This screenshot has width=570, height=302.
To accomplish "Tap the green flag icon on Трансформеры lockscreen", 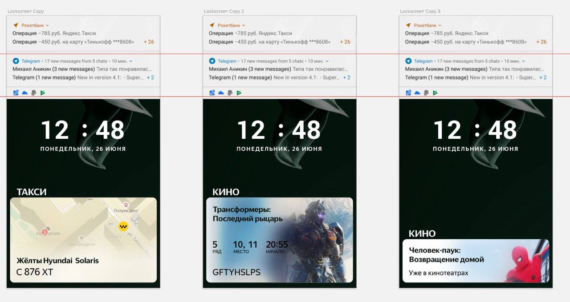I will pos(239,93).
